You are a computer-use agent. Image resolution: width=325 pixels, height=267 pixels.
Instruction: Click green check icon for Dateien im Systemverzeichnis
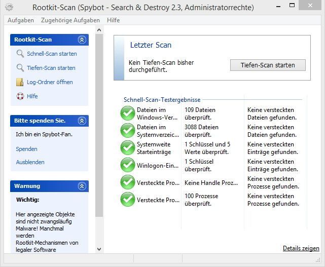click(x=128, y=131)
